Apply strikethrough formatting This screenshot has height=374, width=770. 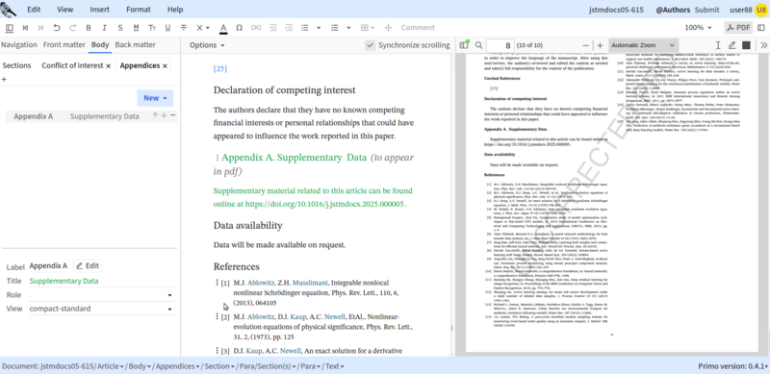pyautogui.click(x=184, y=28)
